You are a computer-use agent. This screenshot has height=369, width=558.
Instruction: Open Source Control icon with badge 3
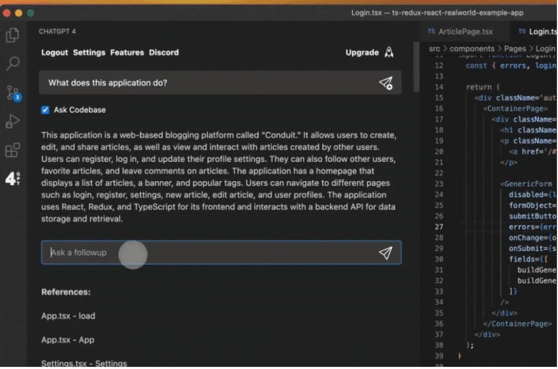pyautogui.click(x=14, y=93)
